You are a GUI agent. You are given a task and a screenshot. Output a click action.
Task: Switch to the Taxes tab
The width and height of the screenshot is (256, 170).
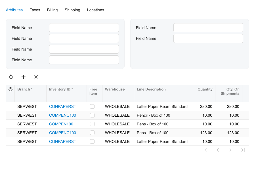[35, 10]
